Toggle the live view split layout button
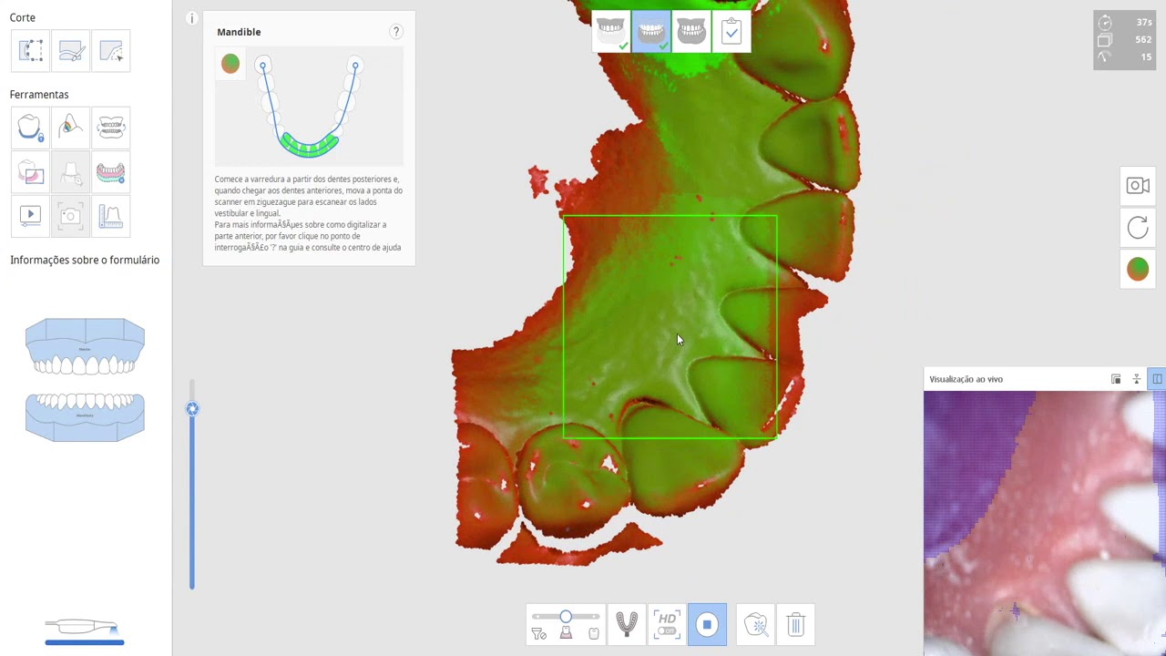This screenshot has width=1166, height=656. [x=1157, y=379]
